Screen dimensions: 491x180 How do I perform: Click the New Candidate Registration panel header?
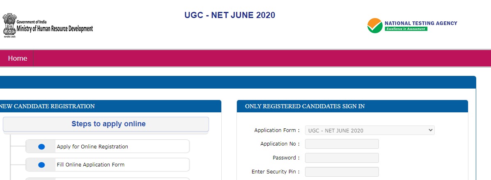47,106
